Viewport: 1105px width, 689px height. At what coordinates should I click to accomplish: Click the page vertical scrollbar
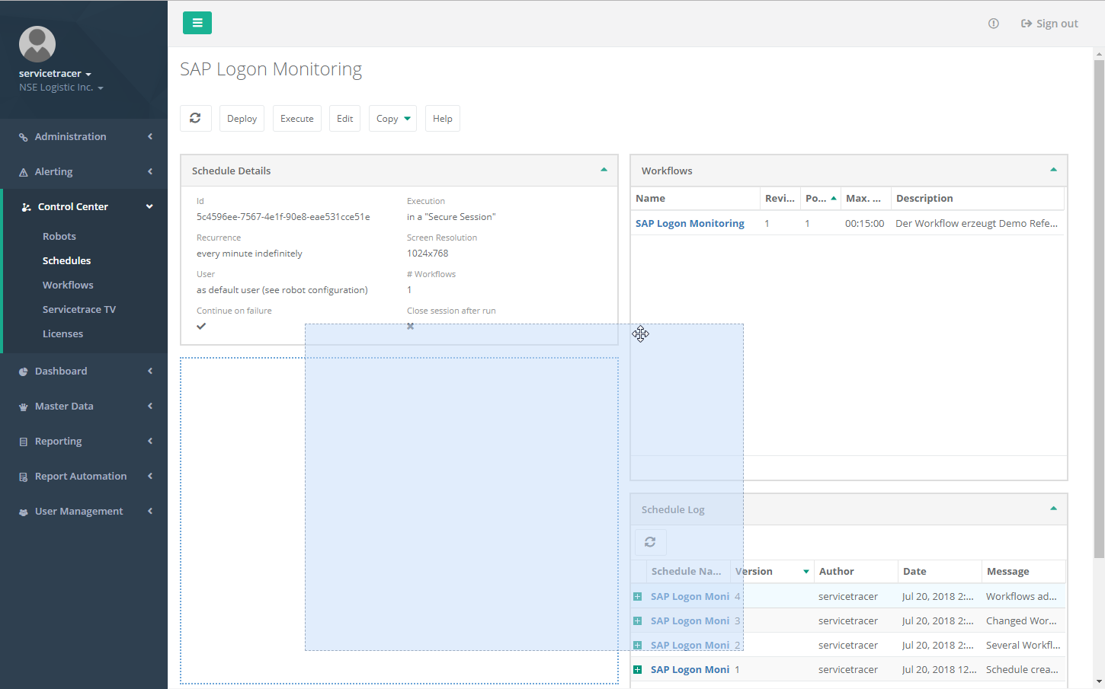coord(1099,308)
